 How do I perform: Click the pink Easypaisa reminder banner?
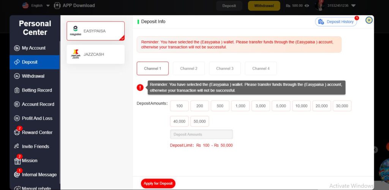[x=239, y=45]
